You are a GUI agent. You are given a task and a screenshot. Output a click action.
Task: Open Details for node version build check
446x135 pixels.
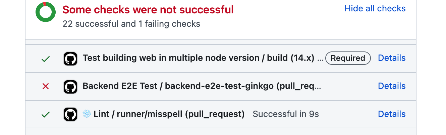392,58
